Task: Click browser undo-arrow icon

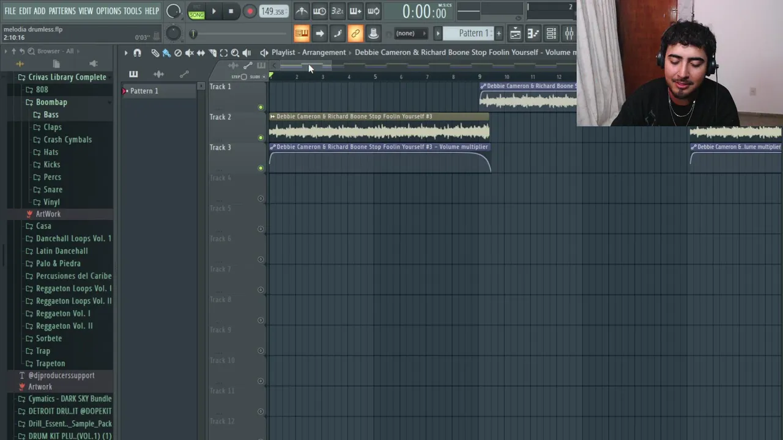Action: (22, 51)
